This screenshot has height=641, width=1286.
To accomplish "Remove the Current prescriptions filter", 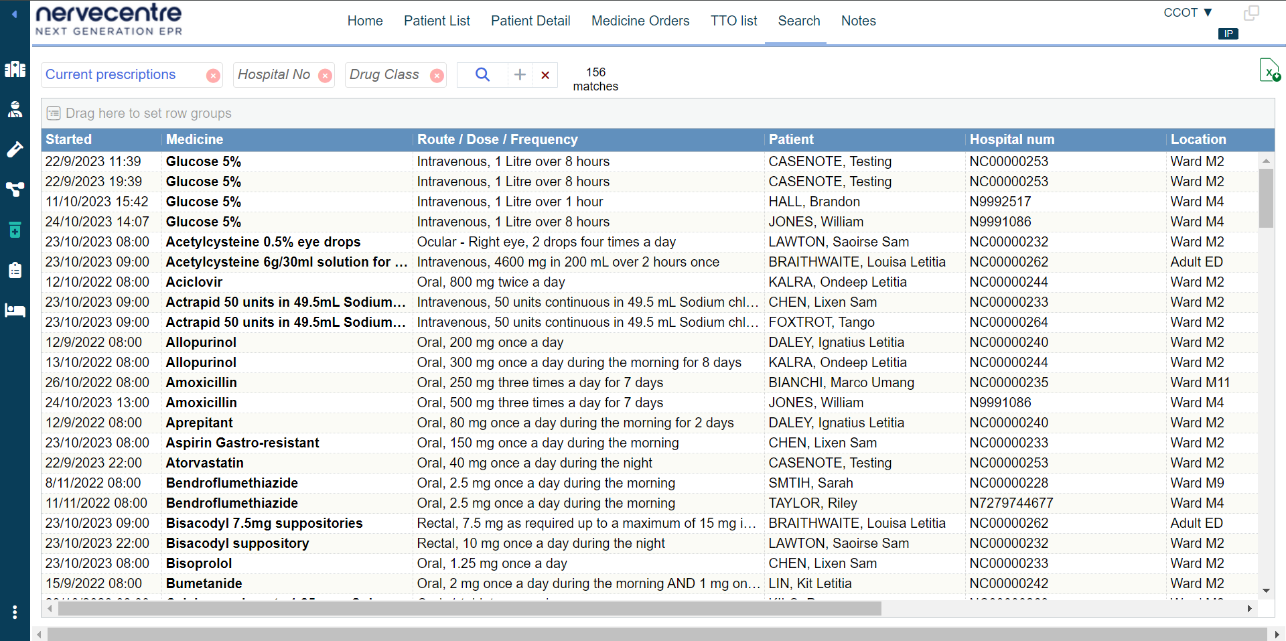I will click(213, 76).
